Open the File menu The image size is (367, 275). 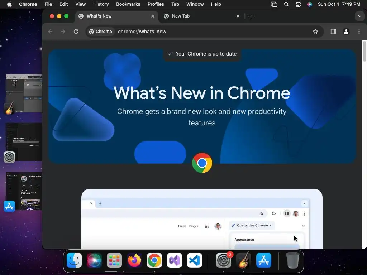pyautogui.click(x=48, y=4)
